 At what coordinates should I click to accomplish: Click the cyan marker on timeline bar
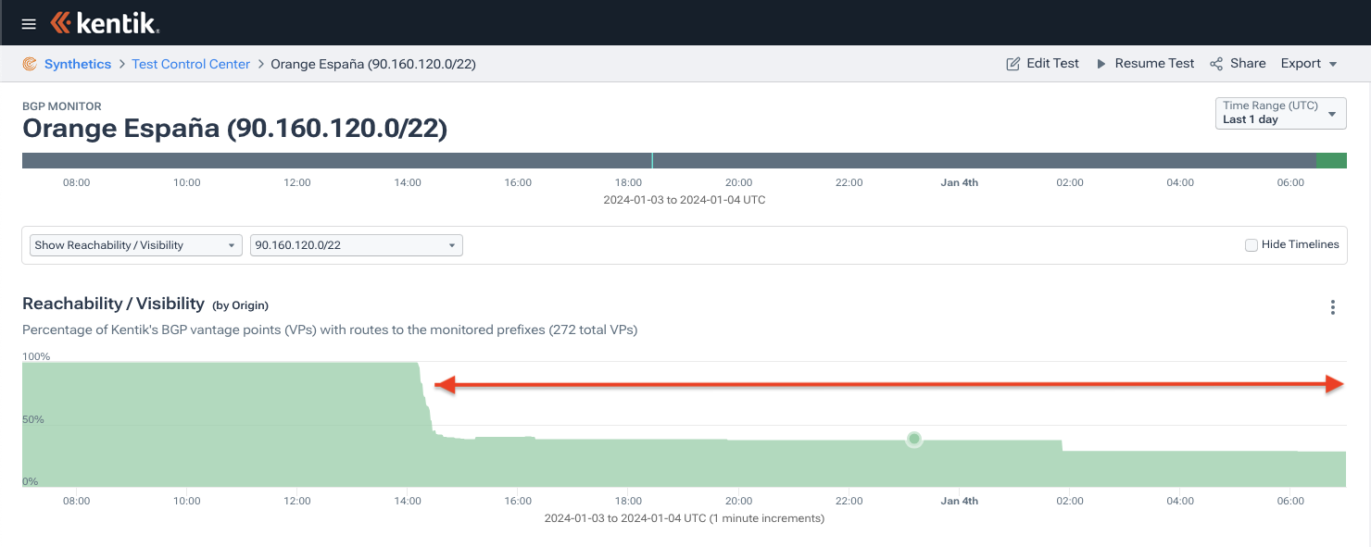coord(652,160)
